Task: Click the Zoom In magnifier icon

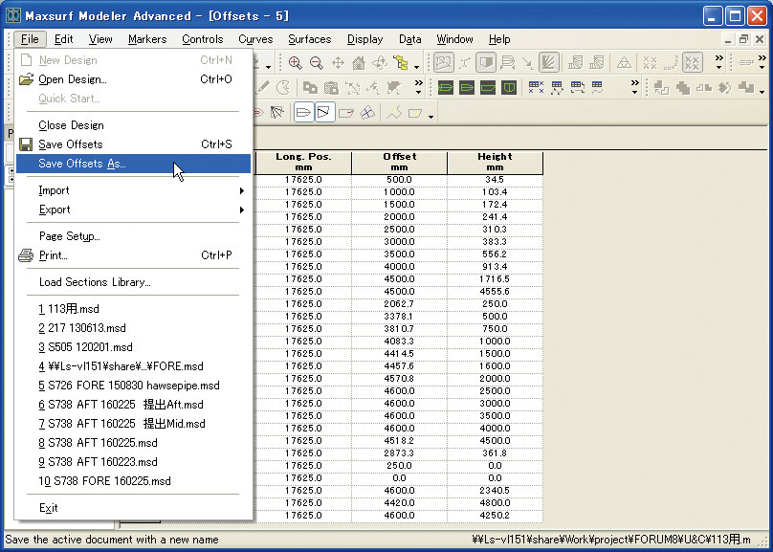Action: tap(296, 63)
